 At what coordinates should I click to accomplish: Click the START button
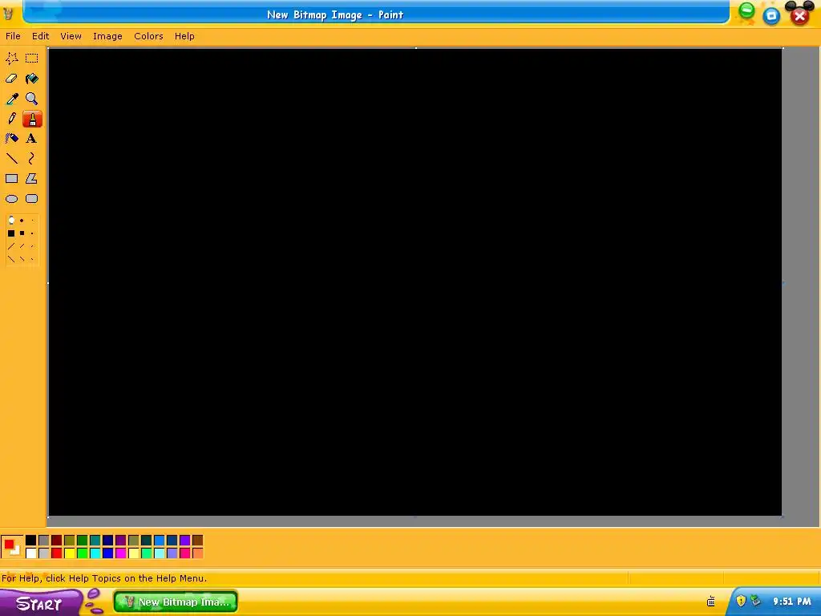point(40,603)
